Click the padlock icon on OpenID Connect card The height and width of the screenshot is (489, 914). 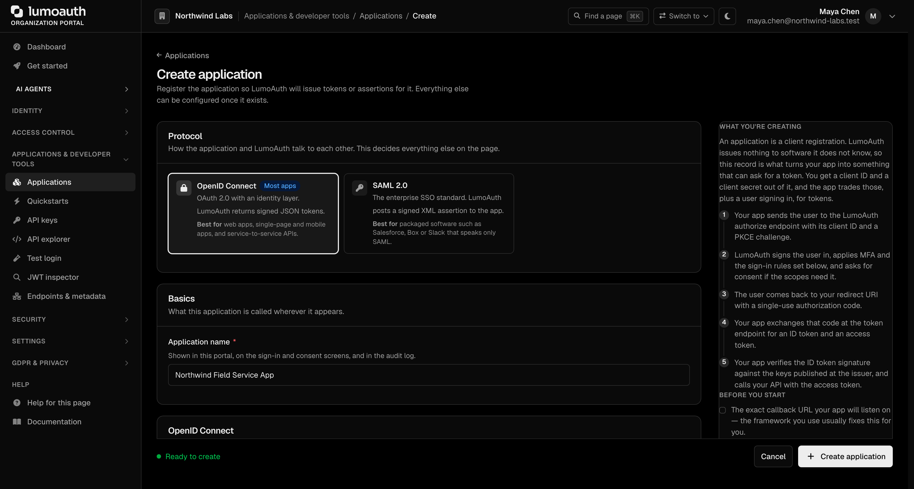(x=184, y=188)
